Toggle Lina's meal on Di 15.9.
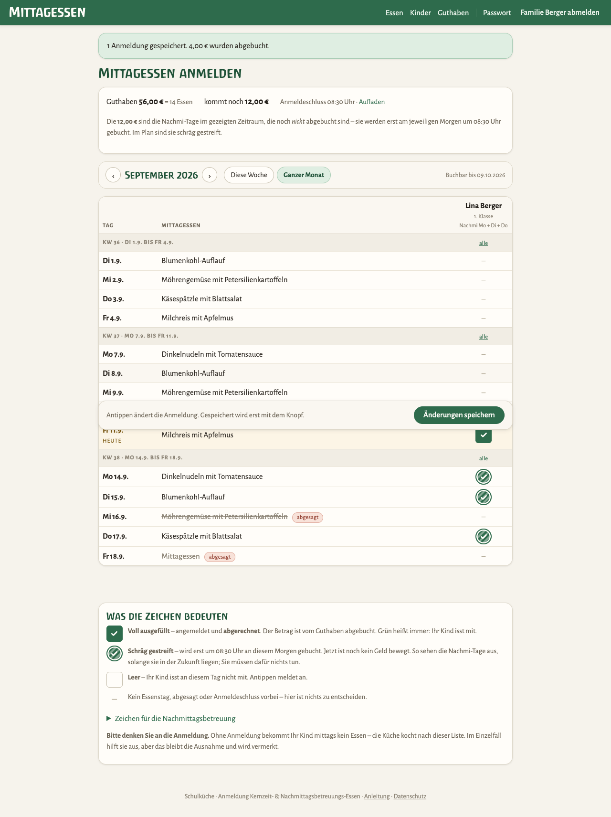 coord(484,497)
